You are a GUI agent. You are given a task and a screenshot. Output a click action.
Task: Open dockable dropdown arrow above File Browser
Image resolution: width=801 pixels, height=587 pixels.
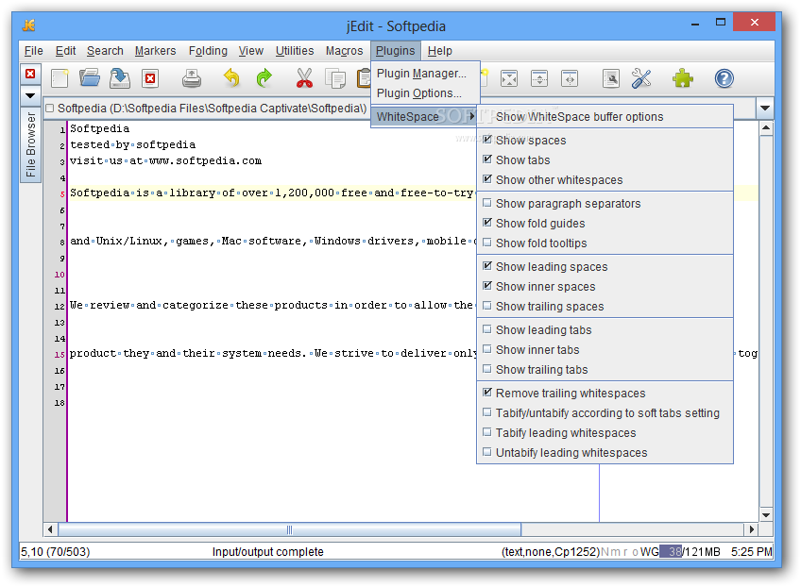30,95
